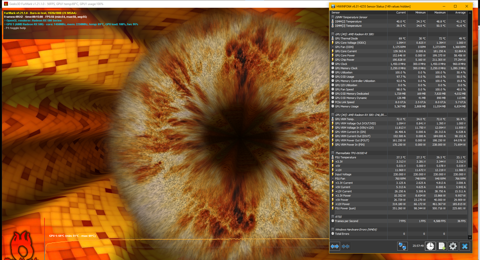Click the chip icon beside Thermaltake TPG-0650D-R group

(333, 153)
